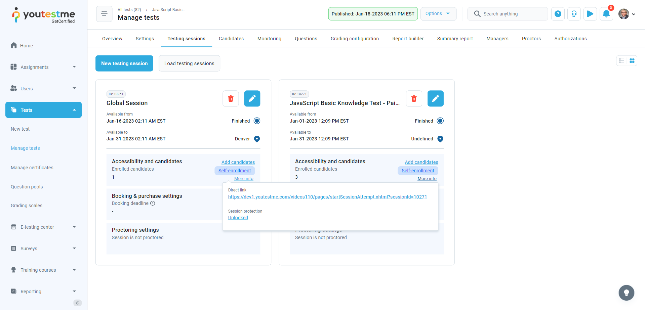Switch to list view layout

pos(621,61)
